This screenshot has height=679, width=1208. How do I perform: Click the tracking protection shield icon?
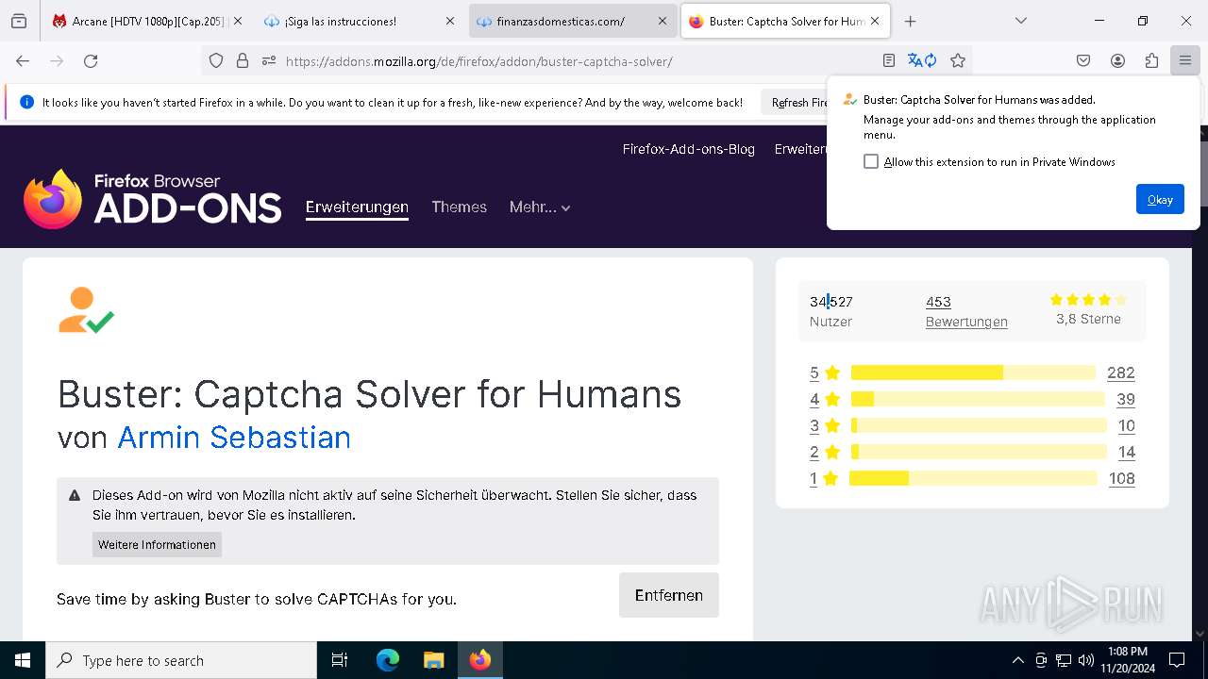pyautogui.click(x=216, y=60)
